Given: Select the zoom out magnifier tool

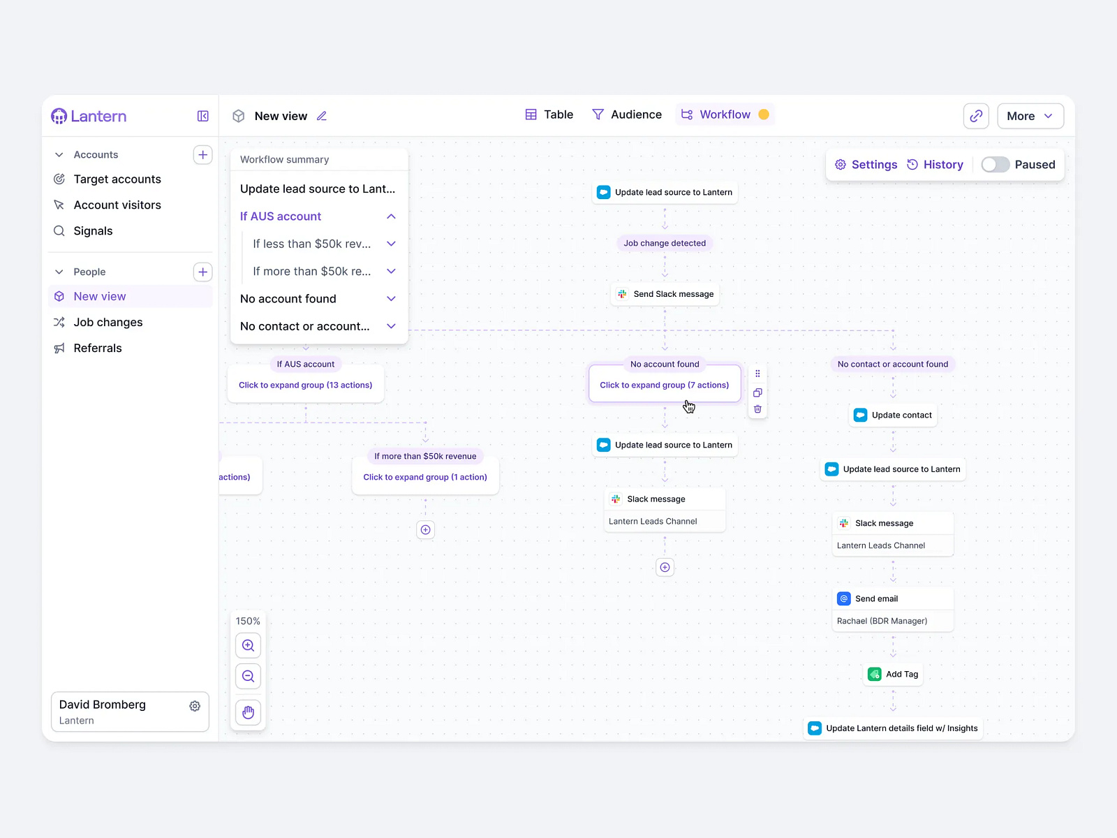Looking at the screenshot, I should [248, 675].
